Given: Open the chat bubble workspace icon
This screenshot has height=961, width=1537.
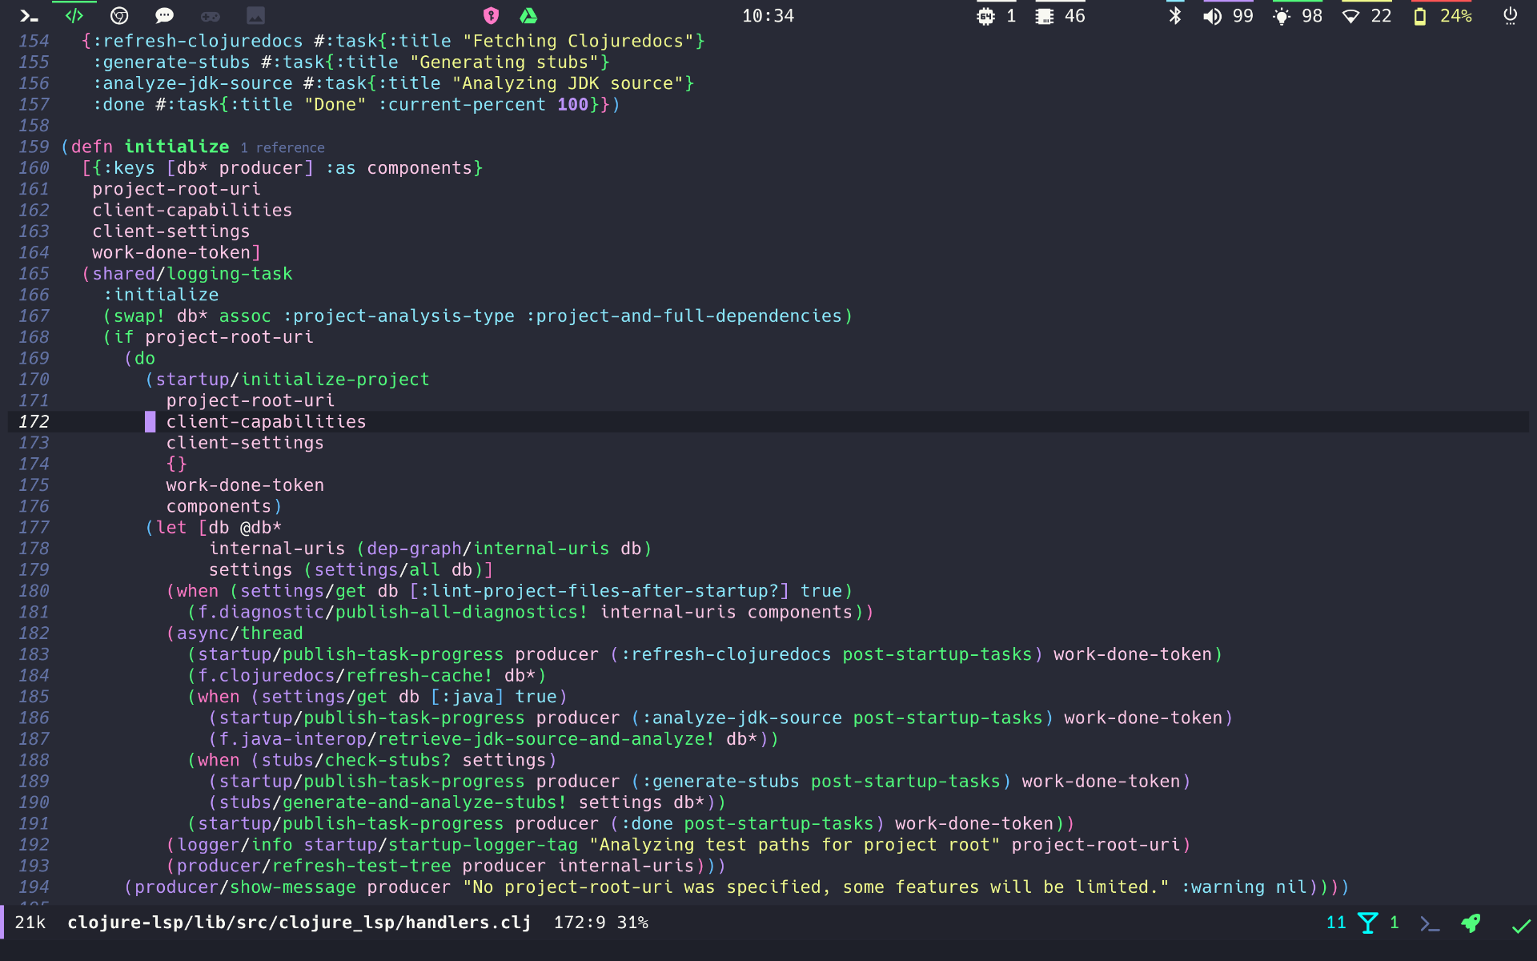Looking at the screenshot, I should [164, 16].
